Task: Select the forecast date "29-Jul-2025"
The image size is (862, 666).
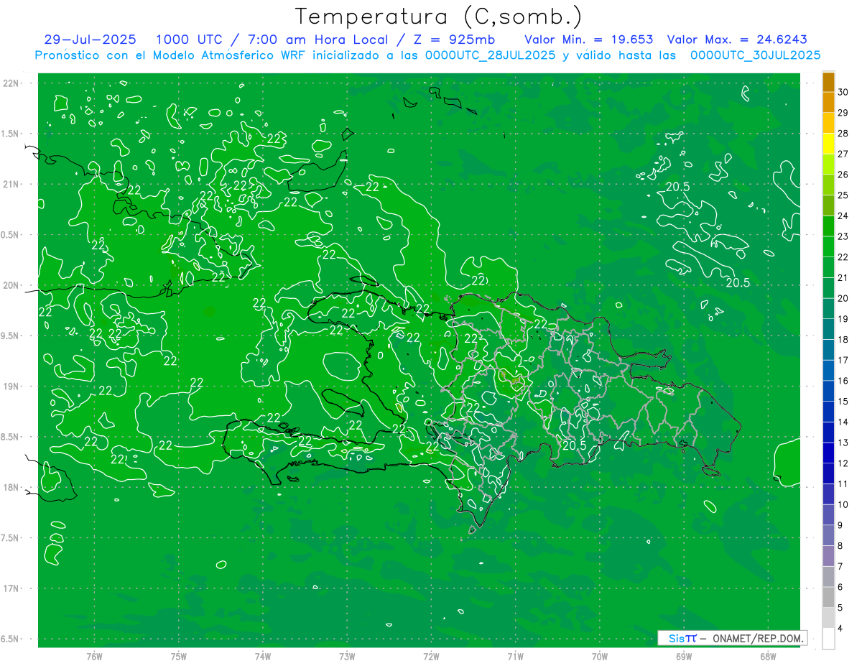Action: click(89, 40)
